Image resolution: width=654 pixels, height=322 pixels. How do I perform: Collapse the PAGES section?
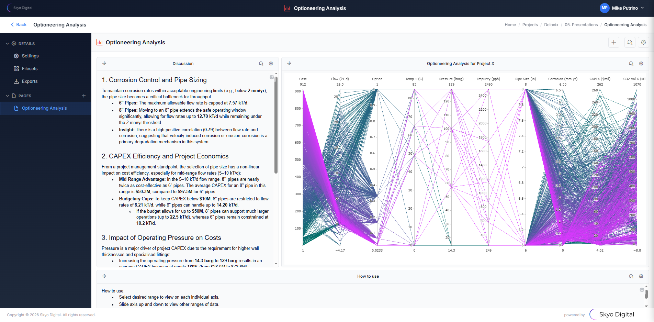coord(7,96)
